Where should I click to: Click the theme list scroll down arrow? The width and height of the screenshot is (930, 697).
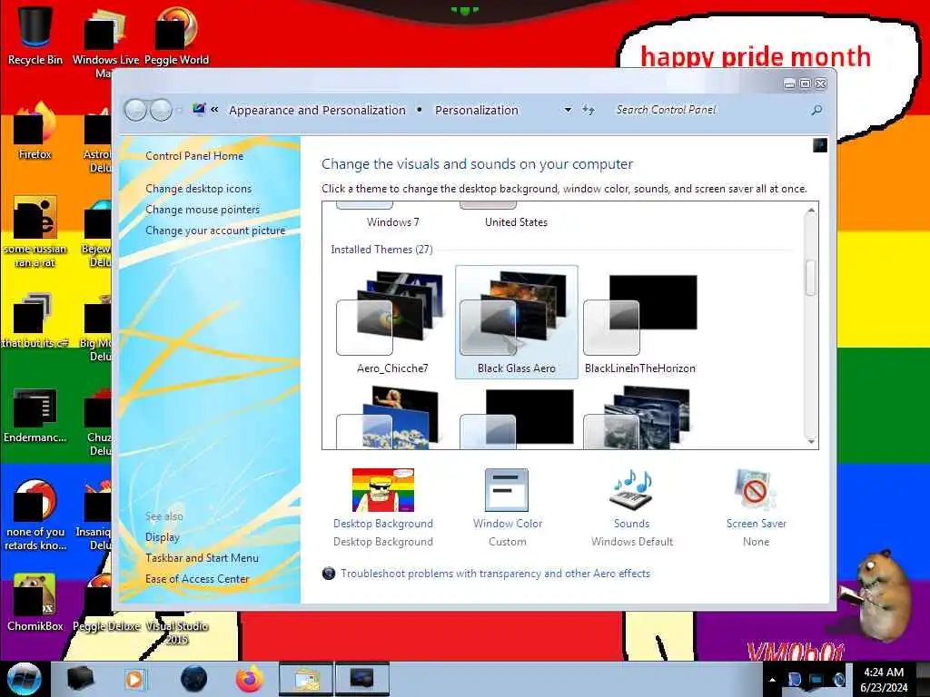pos(810,442)
